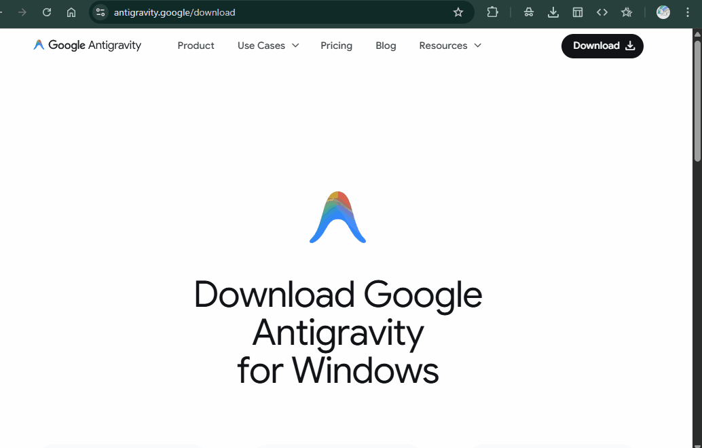Open the Extensions puzzle icon

click(493, 12)
